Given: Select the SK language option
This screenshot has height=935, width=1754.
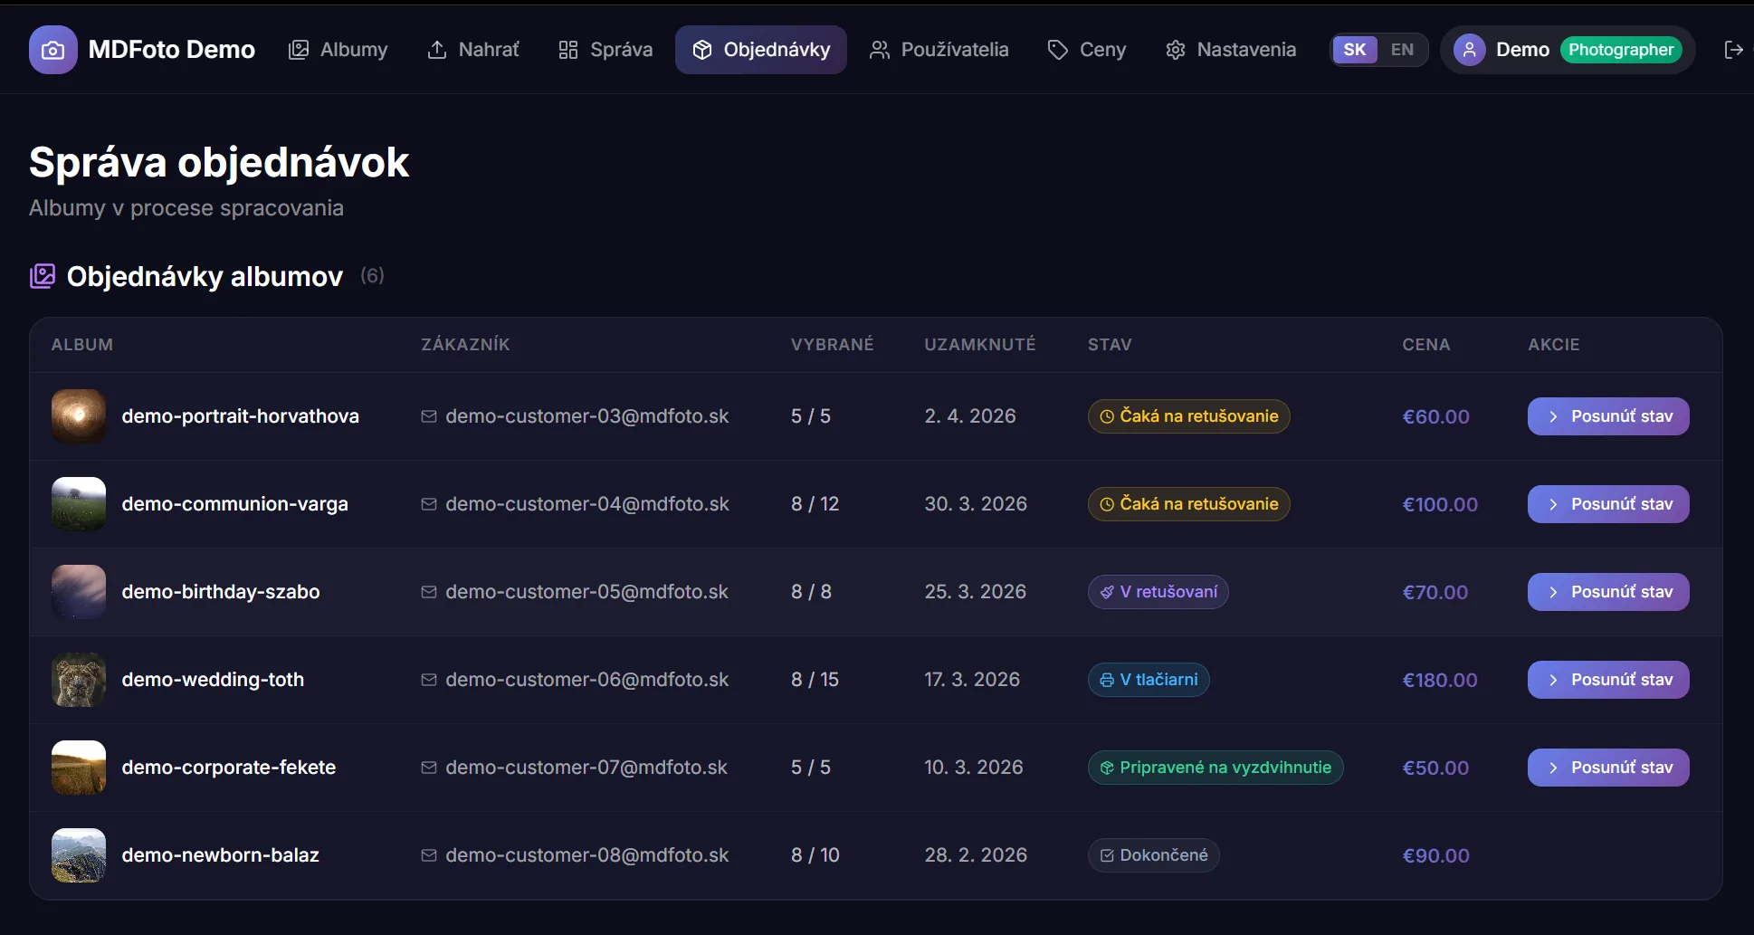Looking at the screenshot, I should tap(1354, 50).
